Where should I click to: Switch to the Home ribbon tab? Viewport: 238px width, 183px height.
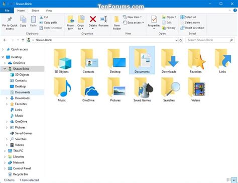point(21,11)
